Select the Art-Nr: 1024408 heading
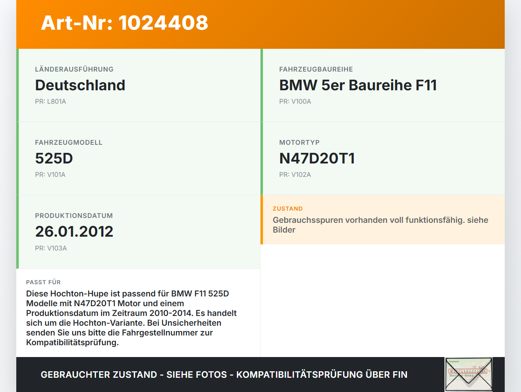The width and height of the screenshot is (521, 392). pos(124,24)
